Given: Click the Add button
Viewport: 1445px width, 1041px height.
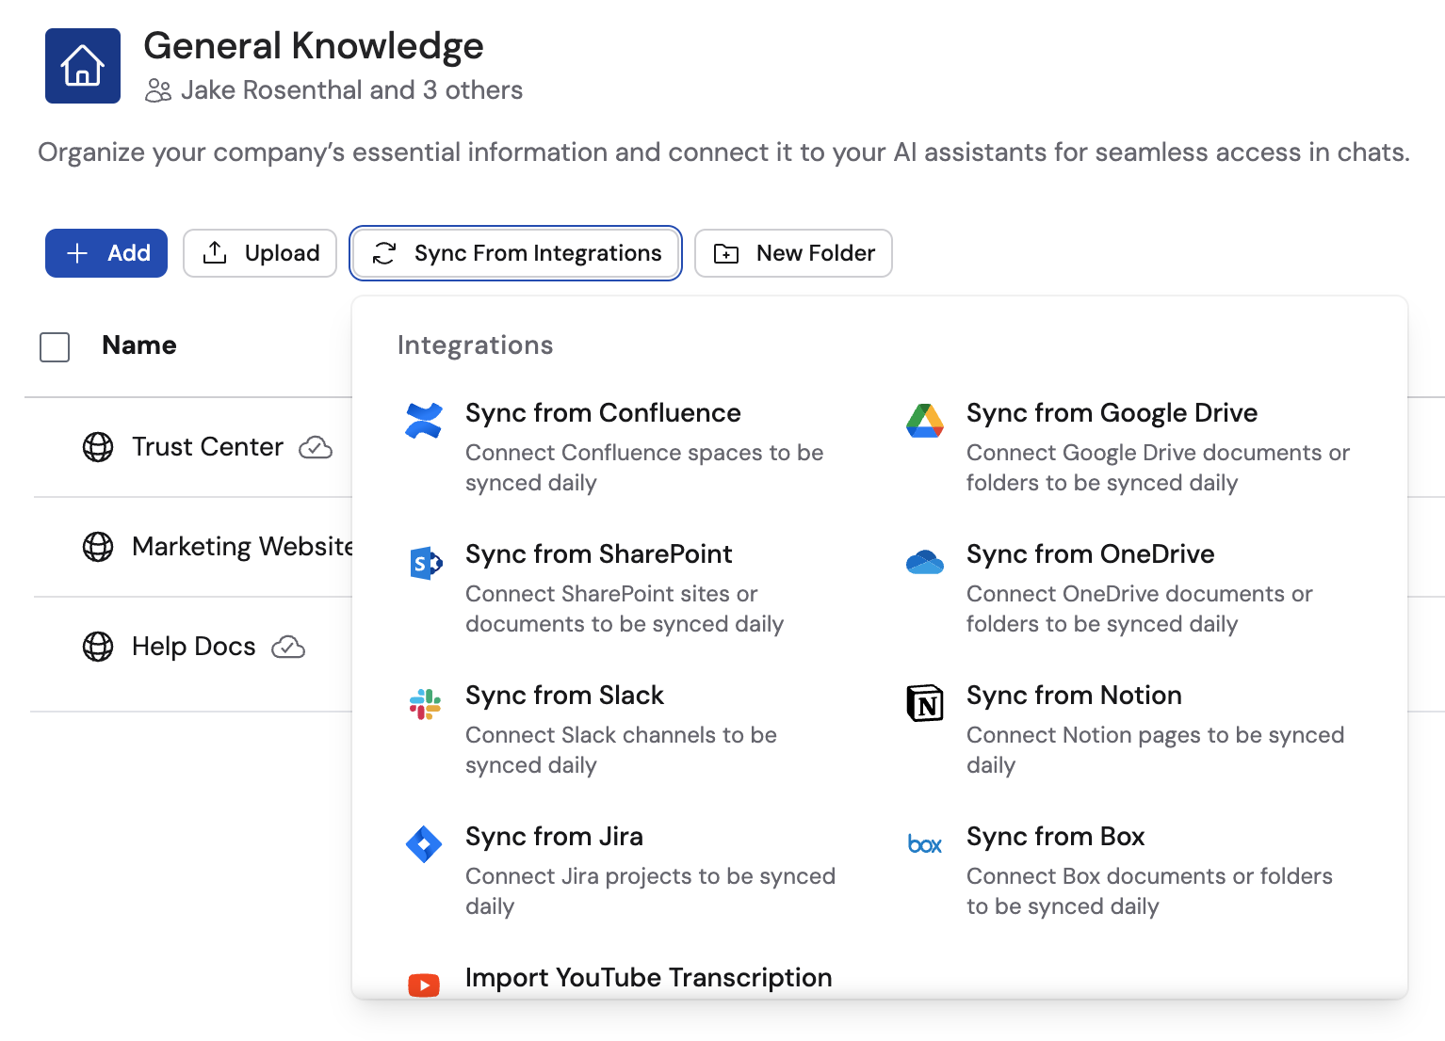Looking at the screenshot, I should tap(106, 252).
